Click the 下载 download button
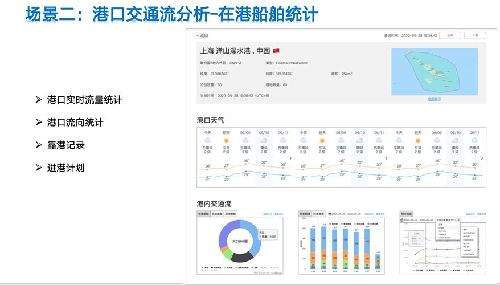Image resolution: width=500 pixels, height=285 pixels. 475,35
